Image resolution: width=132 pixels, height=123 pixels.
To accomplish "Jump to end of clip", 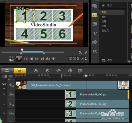I will click(42, 59).
